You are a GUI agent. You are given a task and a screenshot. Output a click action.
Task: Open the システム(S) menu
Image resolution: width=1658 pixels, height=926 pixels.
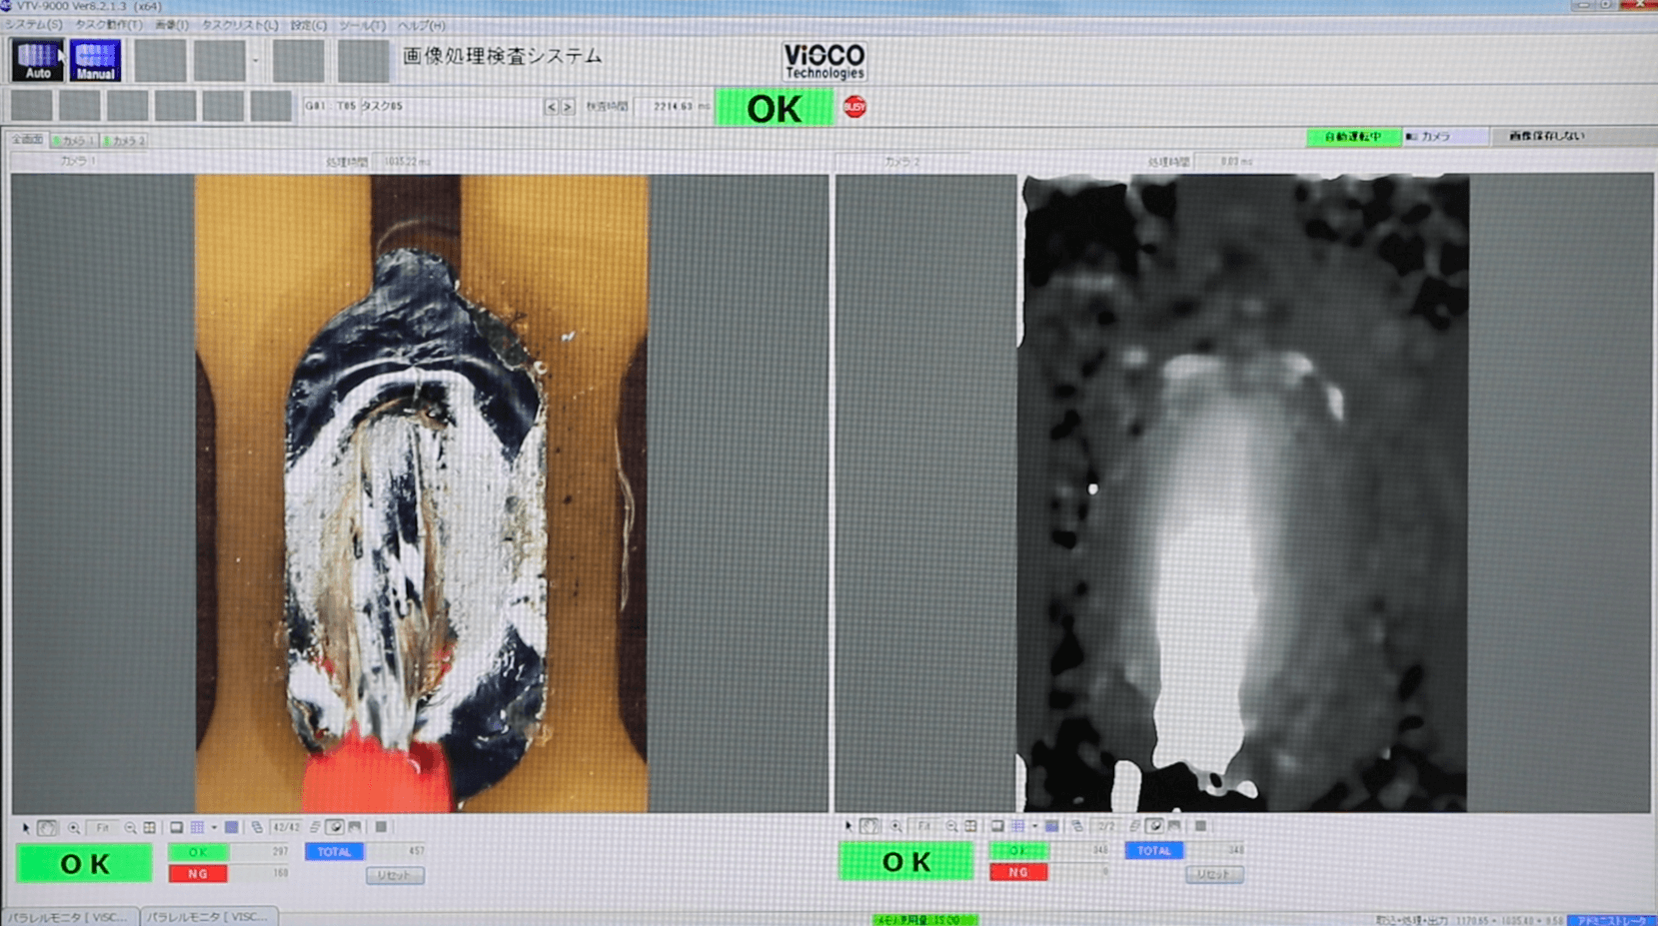pos(33,25)
